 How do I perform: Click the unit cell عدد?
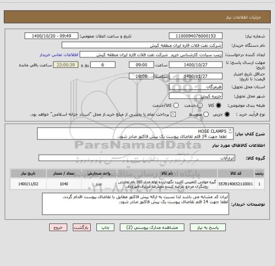click(99, 184)
